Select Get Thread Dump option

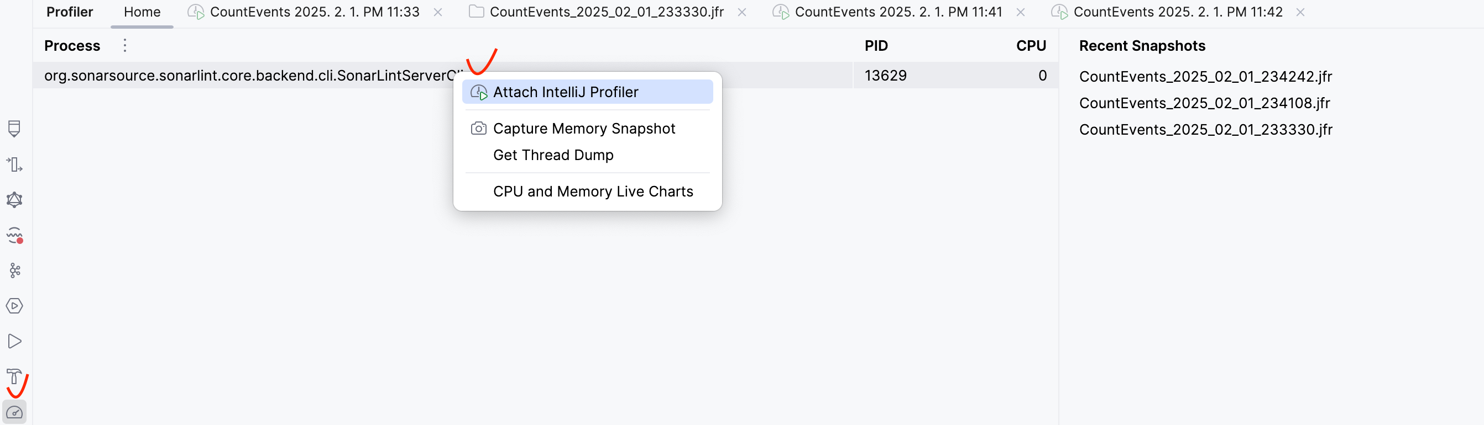tap(553, 155)
